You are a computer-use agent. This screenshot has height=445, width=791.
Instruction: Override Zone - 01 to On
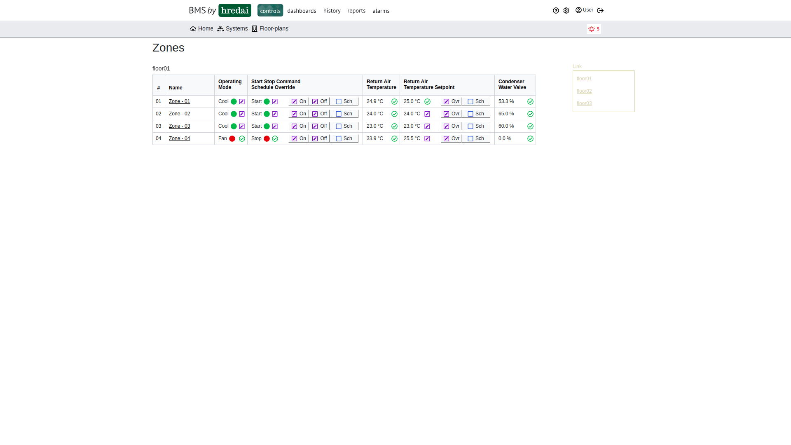coord(299,101)
